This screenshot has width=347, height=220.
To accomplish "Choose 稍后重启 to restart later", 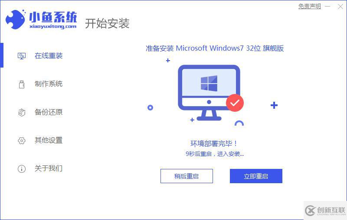I will point(187,176).
